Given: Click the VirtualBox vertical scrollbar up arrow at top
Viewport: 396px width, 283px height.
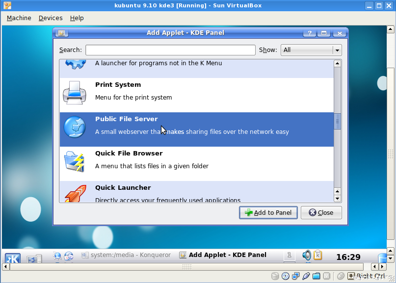Looking at the screenshot, I should pos(391,29).
